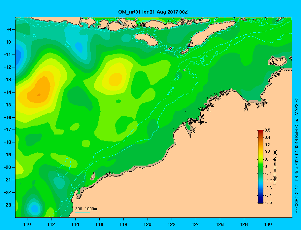Click colorbar tick value "0"
Screen dimensions: 301x230
[266, 167]
